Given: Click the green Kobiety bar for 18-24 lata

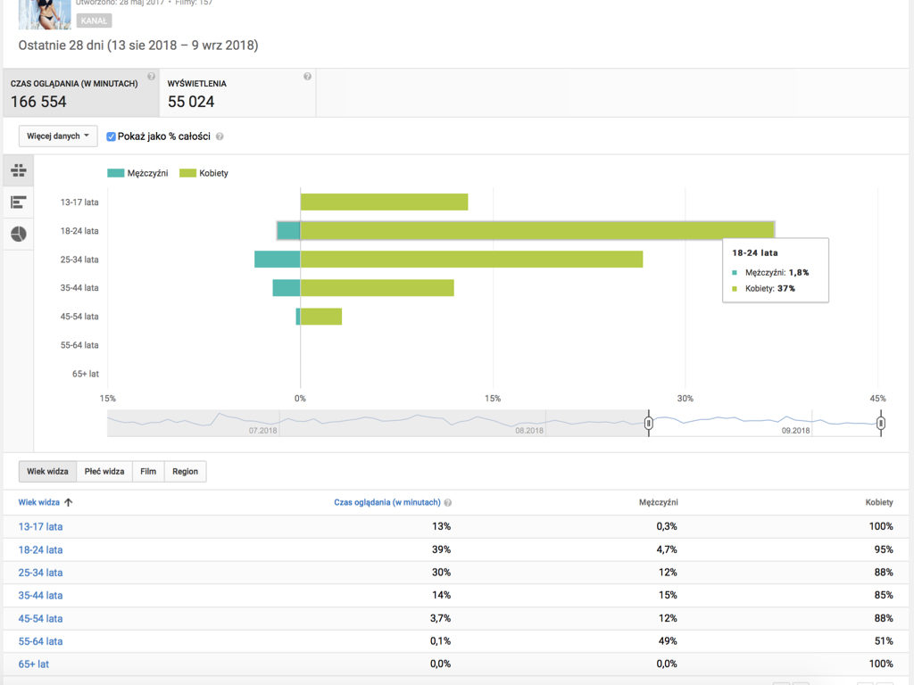Looking at the screenshot, I should point(537,231).
